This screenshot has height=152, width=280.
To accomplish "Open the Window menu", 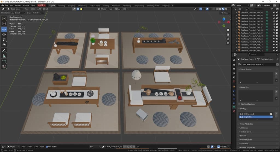I will pos(26,5).
